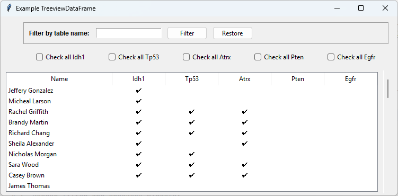Select the Brandy Martin row
The width and height of the screenshot is (398, 196).
(x=192, y=122)
